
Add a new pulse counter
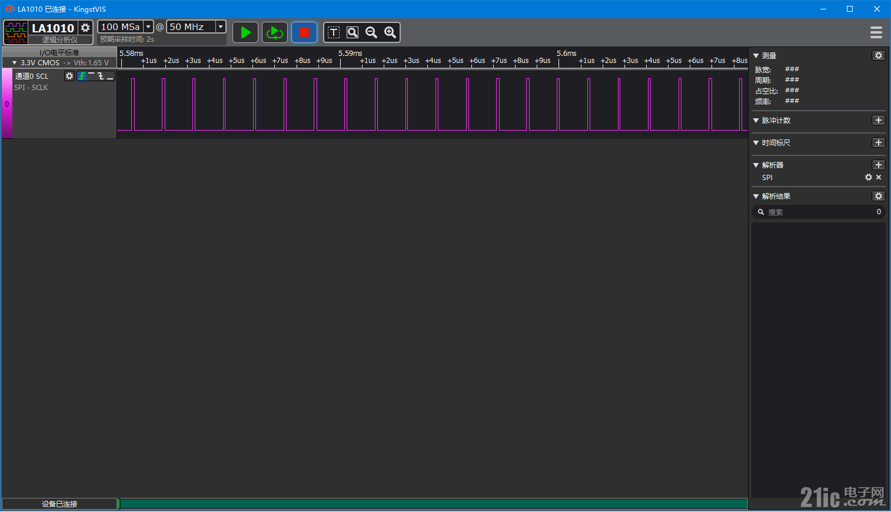click(879, 120)
